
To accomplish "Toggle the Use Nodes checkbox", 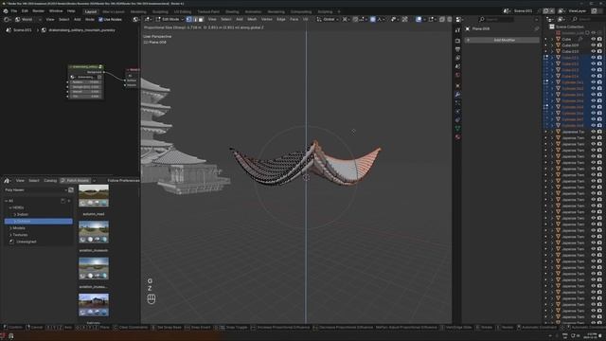I will pos(101,19).
